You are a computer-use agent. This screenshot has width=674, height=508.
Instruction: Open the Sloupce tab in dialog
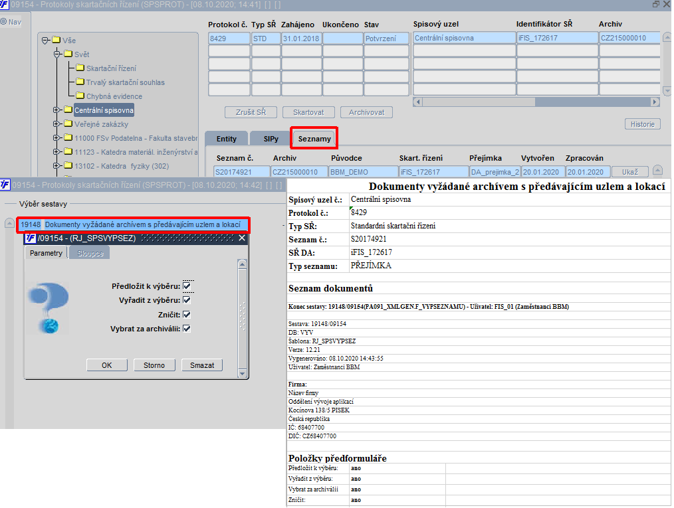pos(89,254)
